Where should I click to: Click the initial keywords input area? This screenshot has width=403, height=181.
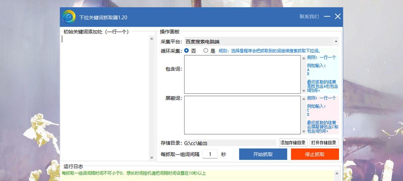click(105, 98)
